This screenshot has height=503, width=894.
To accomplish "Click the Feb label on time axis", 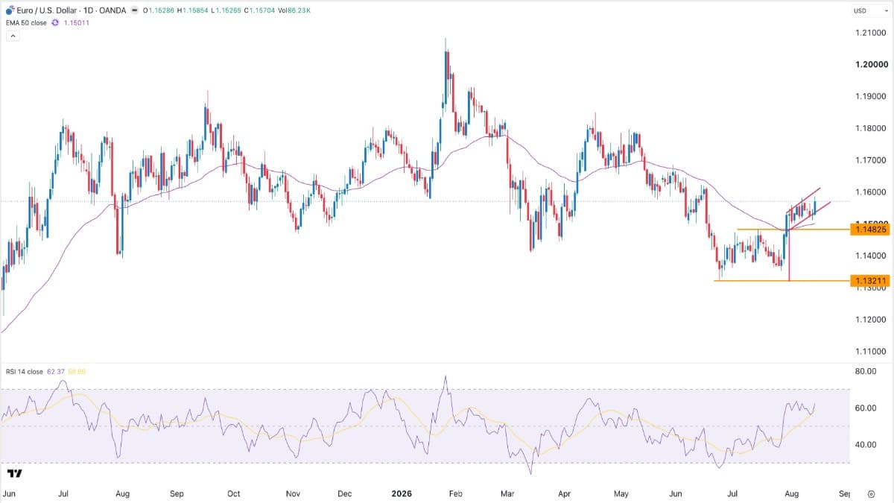I will [456, 493].
